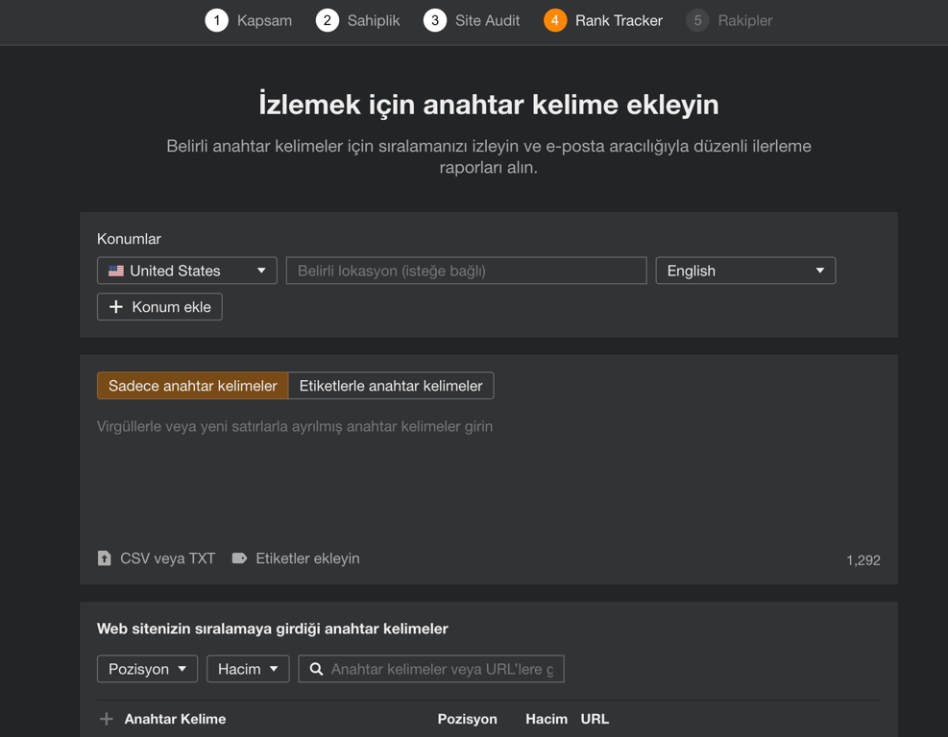
Task: Open the Pozisyon filter dropdown
Action: (x=147, y=668)
